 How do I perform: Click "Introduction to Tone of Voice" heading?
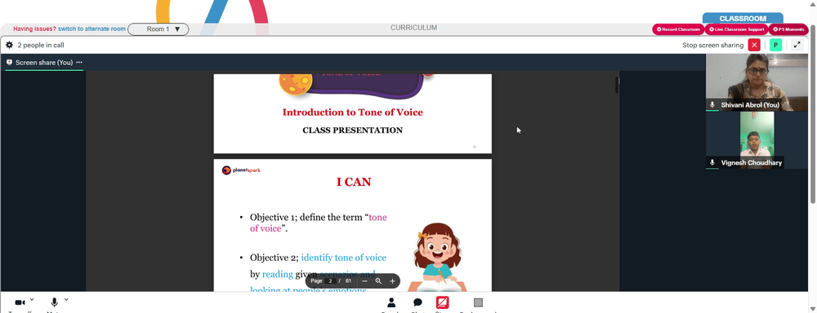[353, 112]
